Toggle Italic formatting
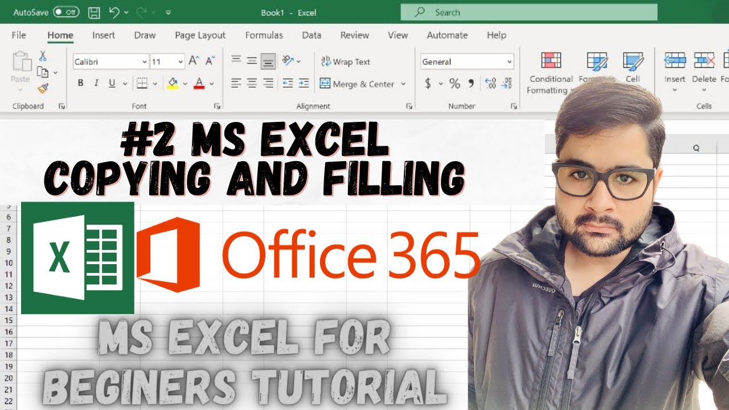 [96, 83]
